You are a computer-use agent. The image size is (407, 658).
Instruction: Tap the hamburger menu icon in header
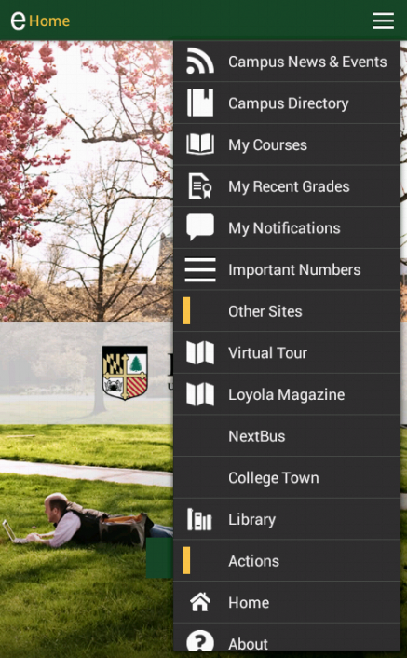[384, 21]
